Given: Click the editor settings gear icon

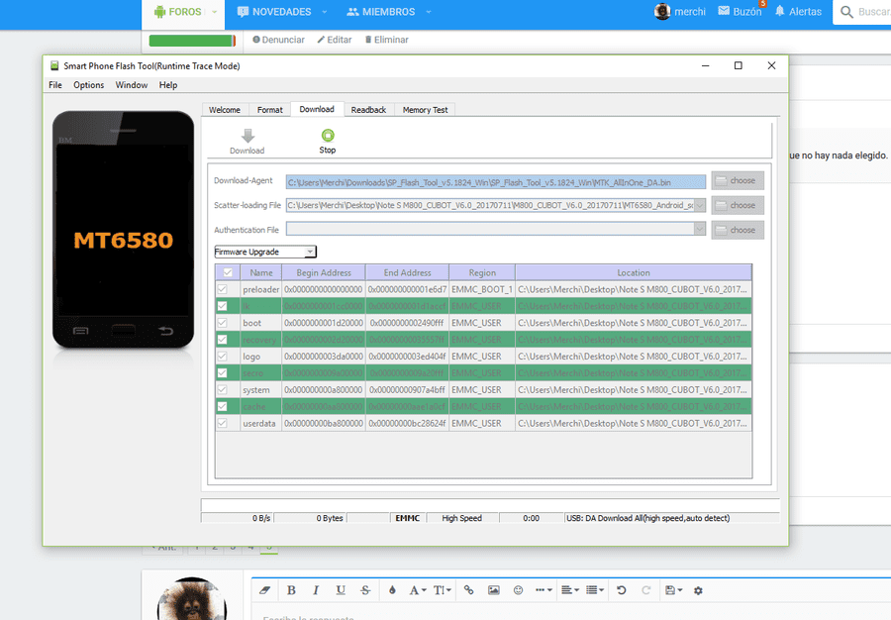Looking at the screenshot, I should pyautogui.click(x=698, y=590).
